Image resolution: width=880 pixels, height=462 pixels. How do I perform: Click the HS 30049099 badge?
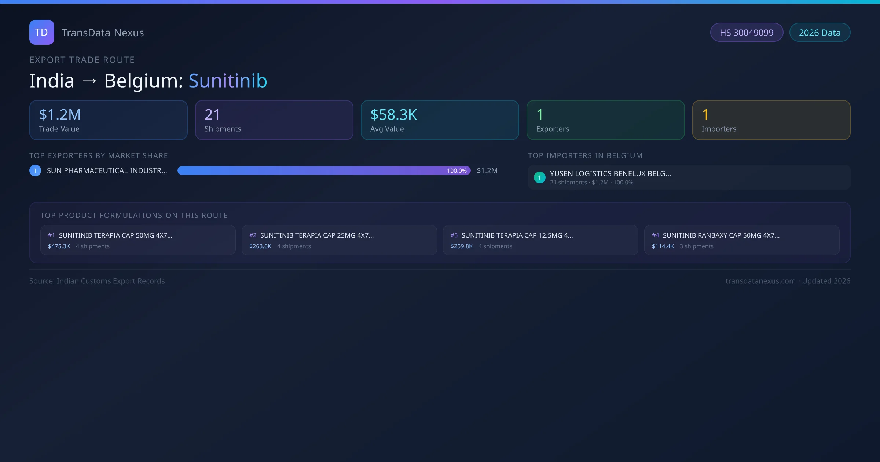point(746,33)
